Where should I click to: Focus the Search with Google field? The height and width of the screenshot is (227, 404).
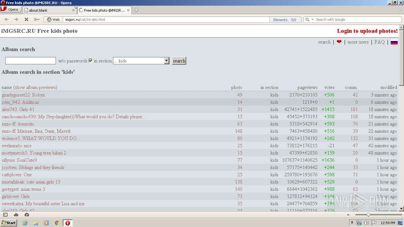[358, 20]
